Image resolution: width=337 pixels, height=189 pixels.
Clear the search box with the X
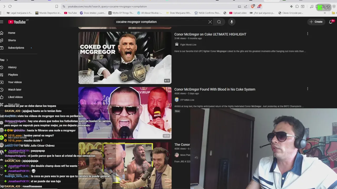point(210,22)
